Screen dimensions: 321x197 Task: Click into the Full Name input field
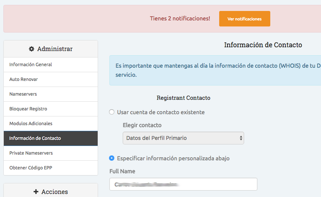tap(183, 184)
